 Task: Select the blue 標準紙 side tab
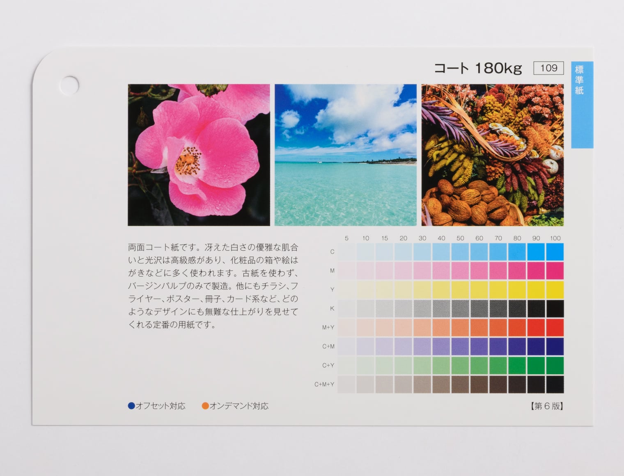(x=582, y=105)
